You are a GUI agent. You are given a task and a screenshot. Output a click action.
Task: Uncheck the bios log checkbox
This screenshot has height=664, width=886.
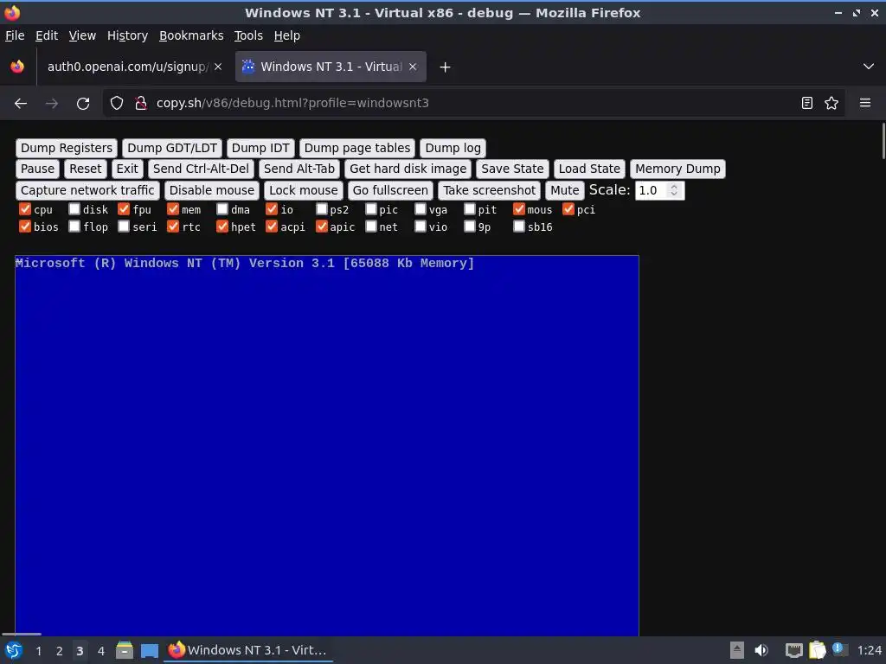click(x=25, y=227)
